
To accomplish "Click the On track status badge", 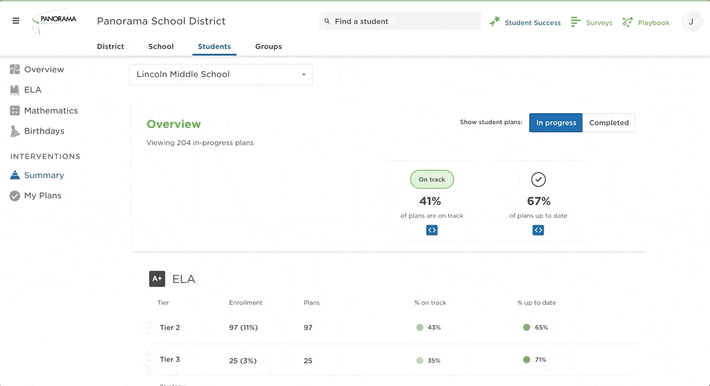I will pyautogui.click(x=432, y=180).
